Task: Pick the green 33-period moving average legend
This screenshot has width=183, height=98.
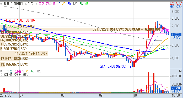Action: (81, 4)
